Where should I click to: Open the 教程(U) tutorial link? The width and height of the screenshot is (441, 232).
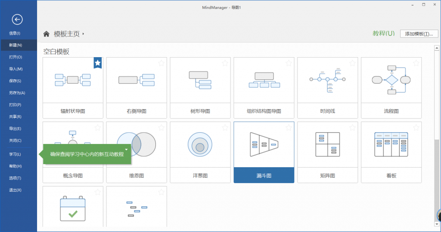click(x=384, y=34)
